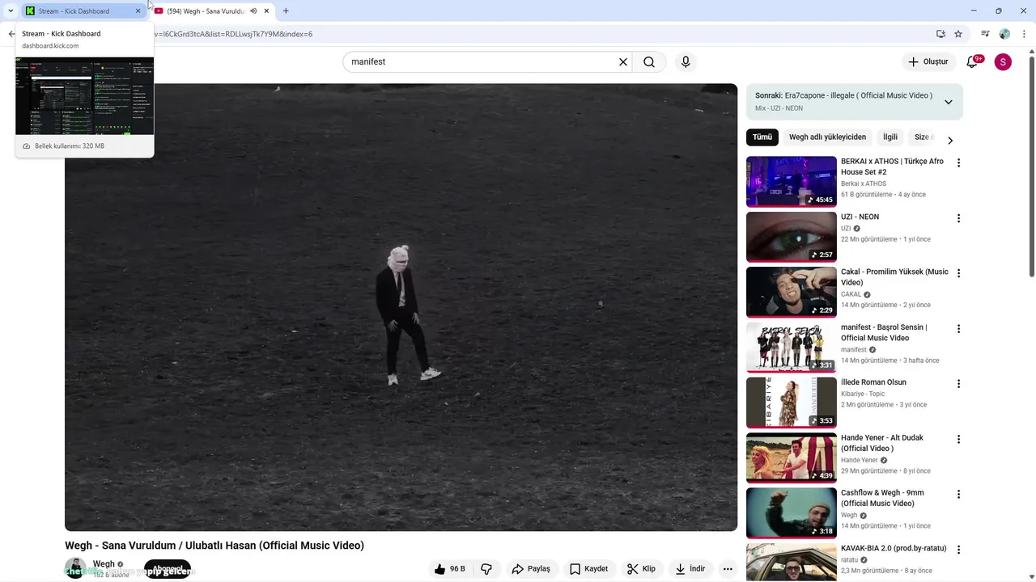Open options menu for Cashflow & Wegh - 9mm
Viewport: 1036px width, 582px height.
point(958,494)
